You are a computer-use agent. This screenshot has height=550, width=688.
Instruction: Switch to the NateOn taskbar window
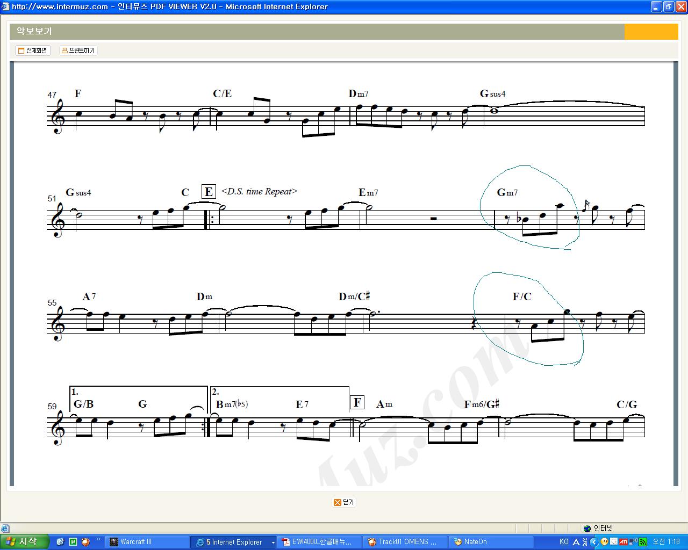pyautogui.click(x=492, y=542)
